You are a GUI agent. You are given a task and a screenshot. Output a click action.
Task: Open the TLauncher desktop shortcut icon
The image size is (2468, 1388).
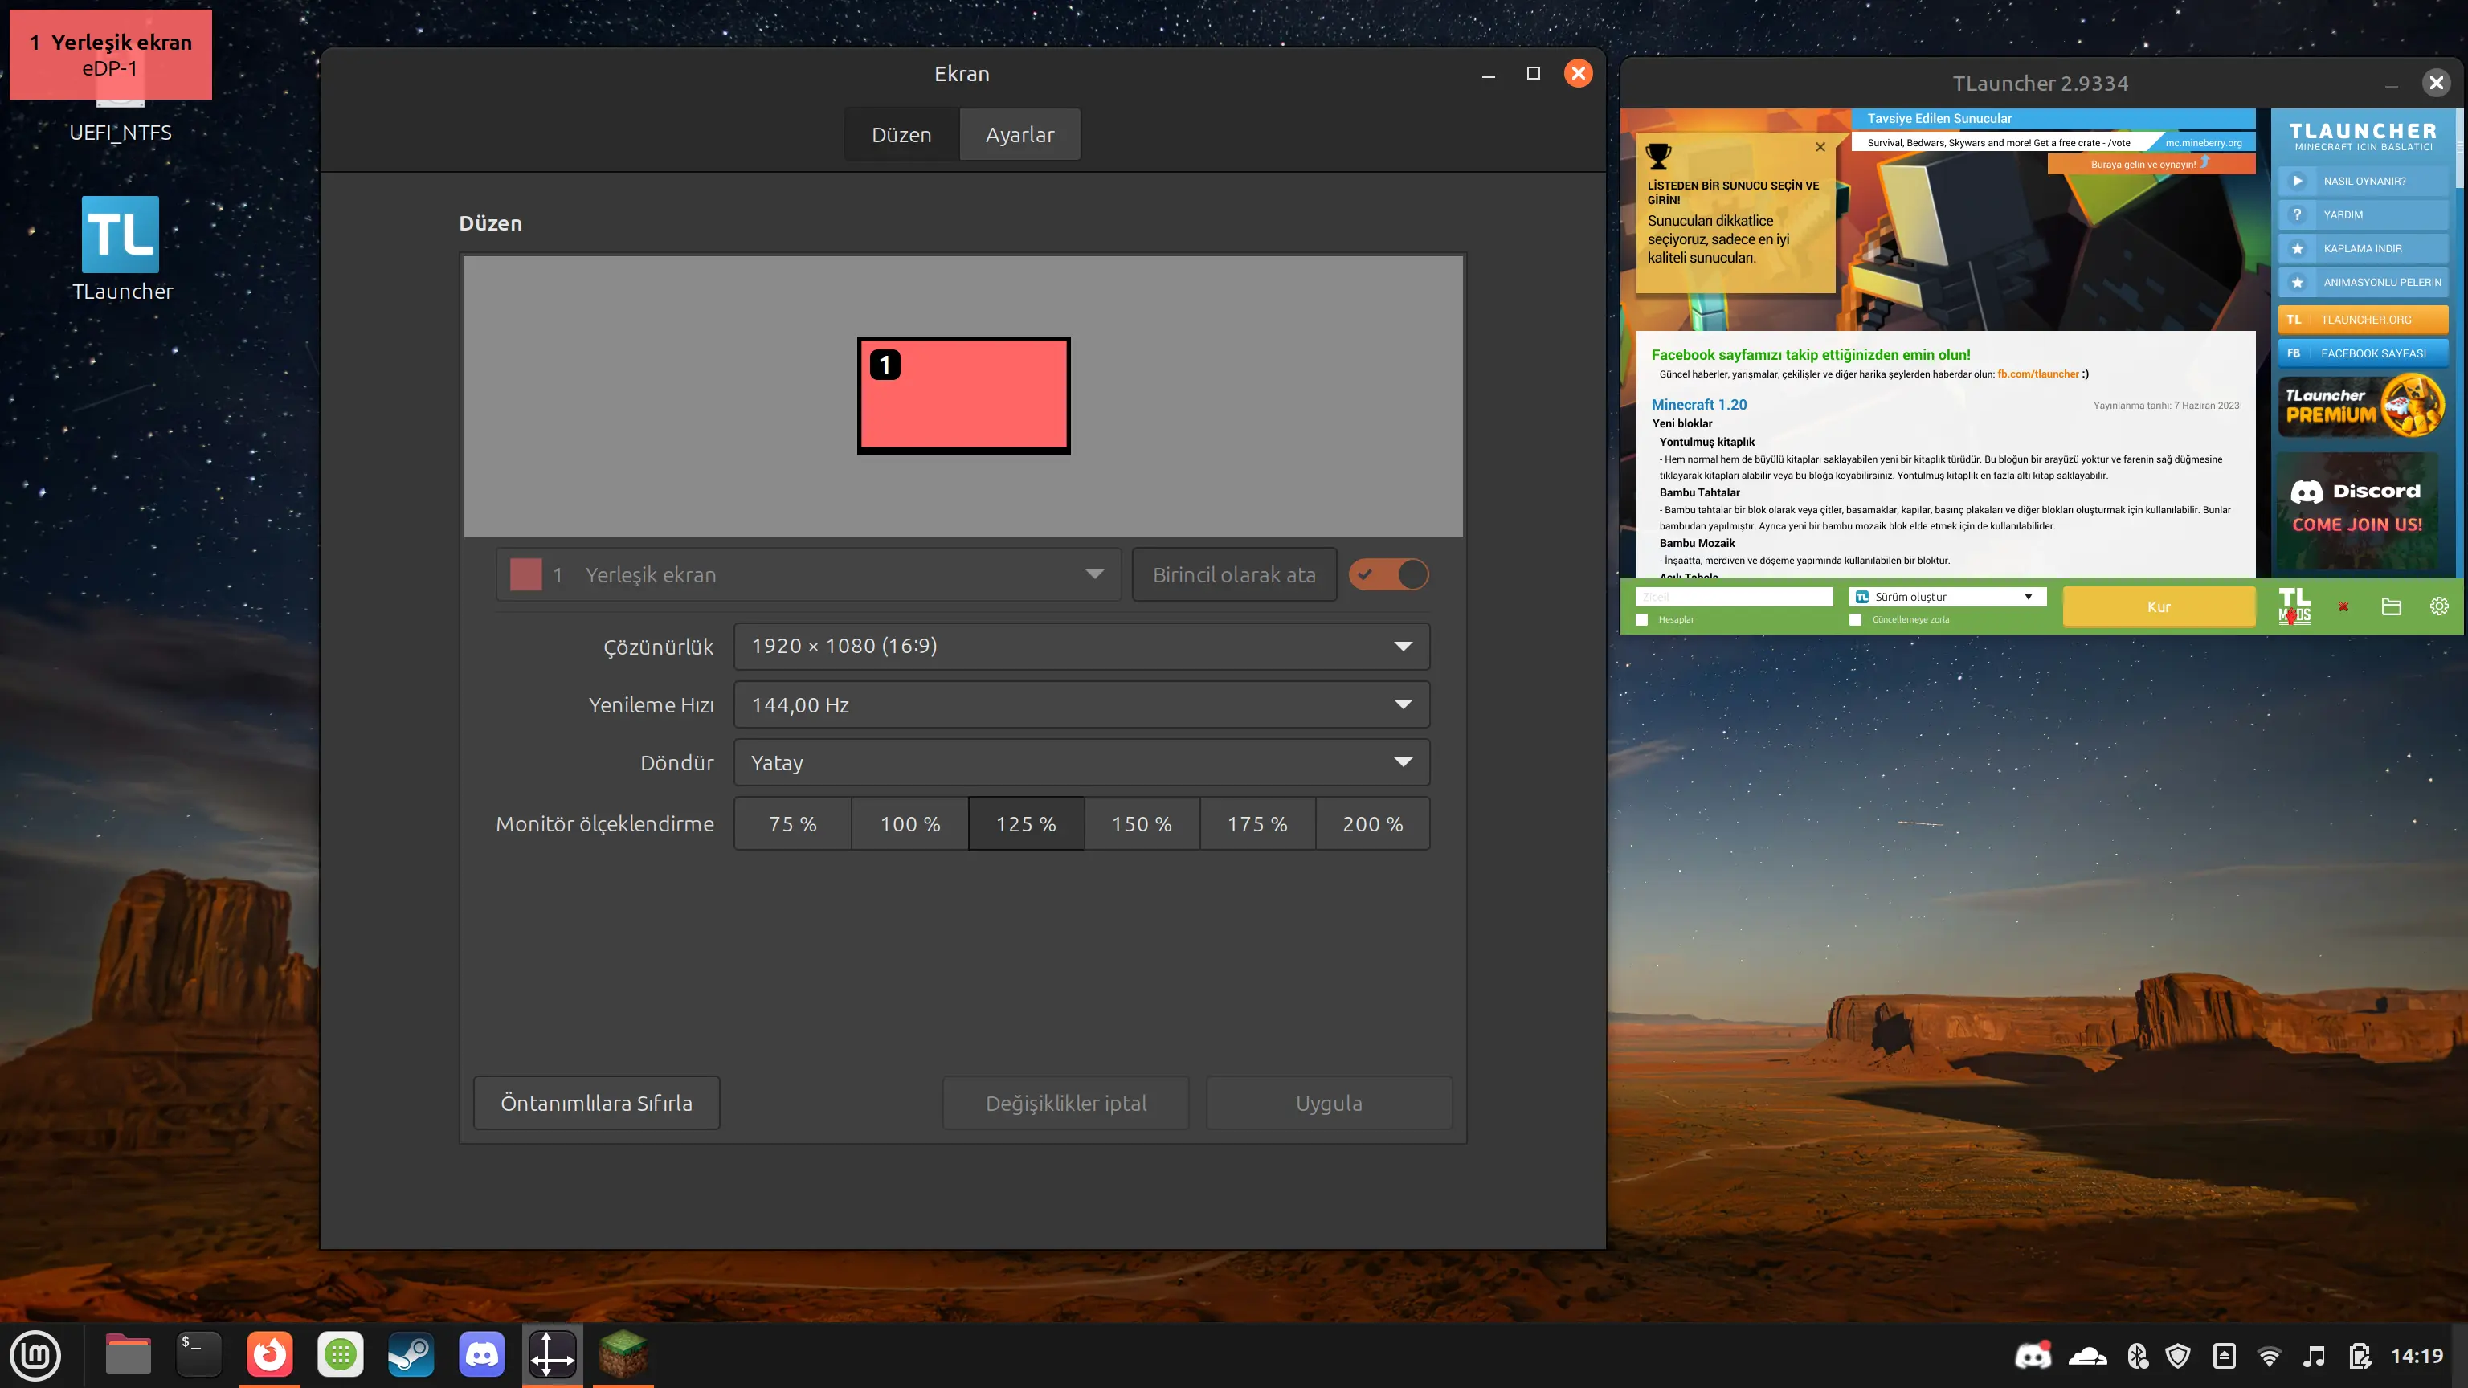[121, 235]
